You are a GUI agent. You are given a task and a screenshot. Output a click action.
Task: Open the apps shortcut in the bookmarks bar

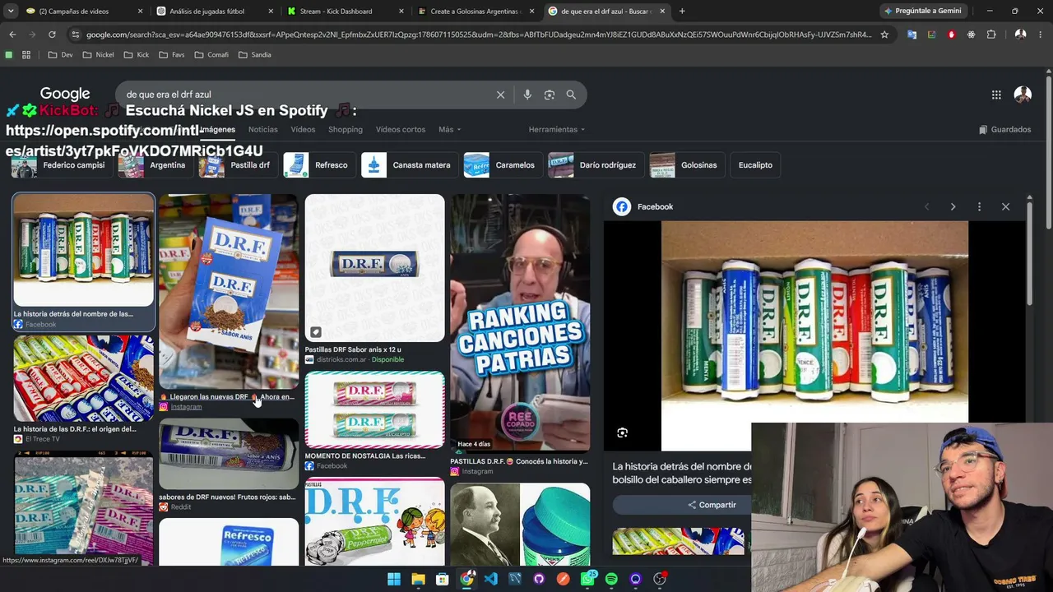tap(26, 55)
